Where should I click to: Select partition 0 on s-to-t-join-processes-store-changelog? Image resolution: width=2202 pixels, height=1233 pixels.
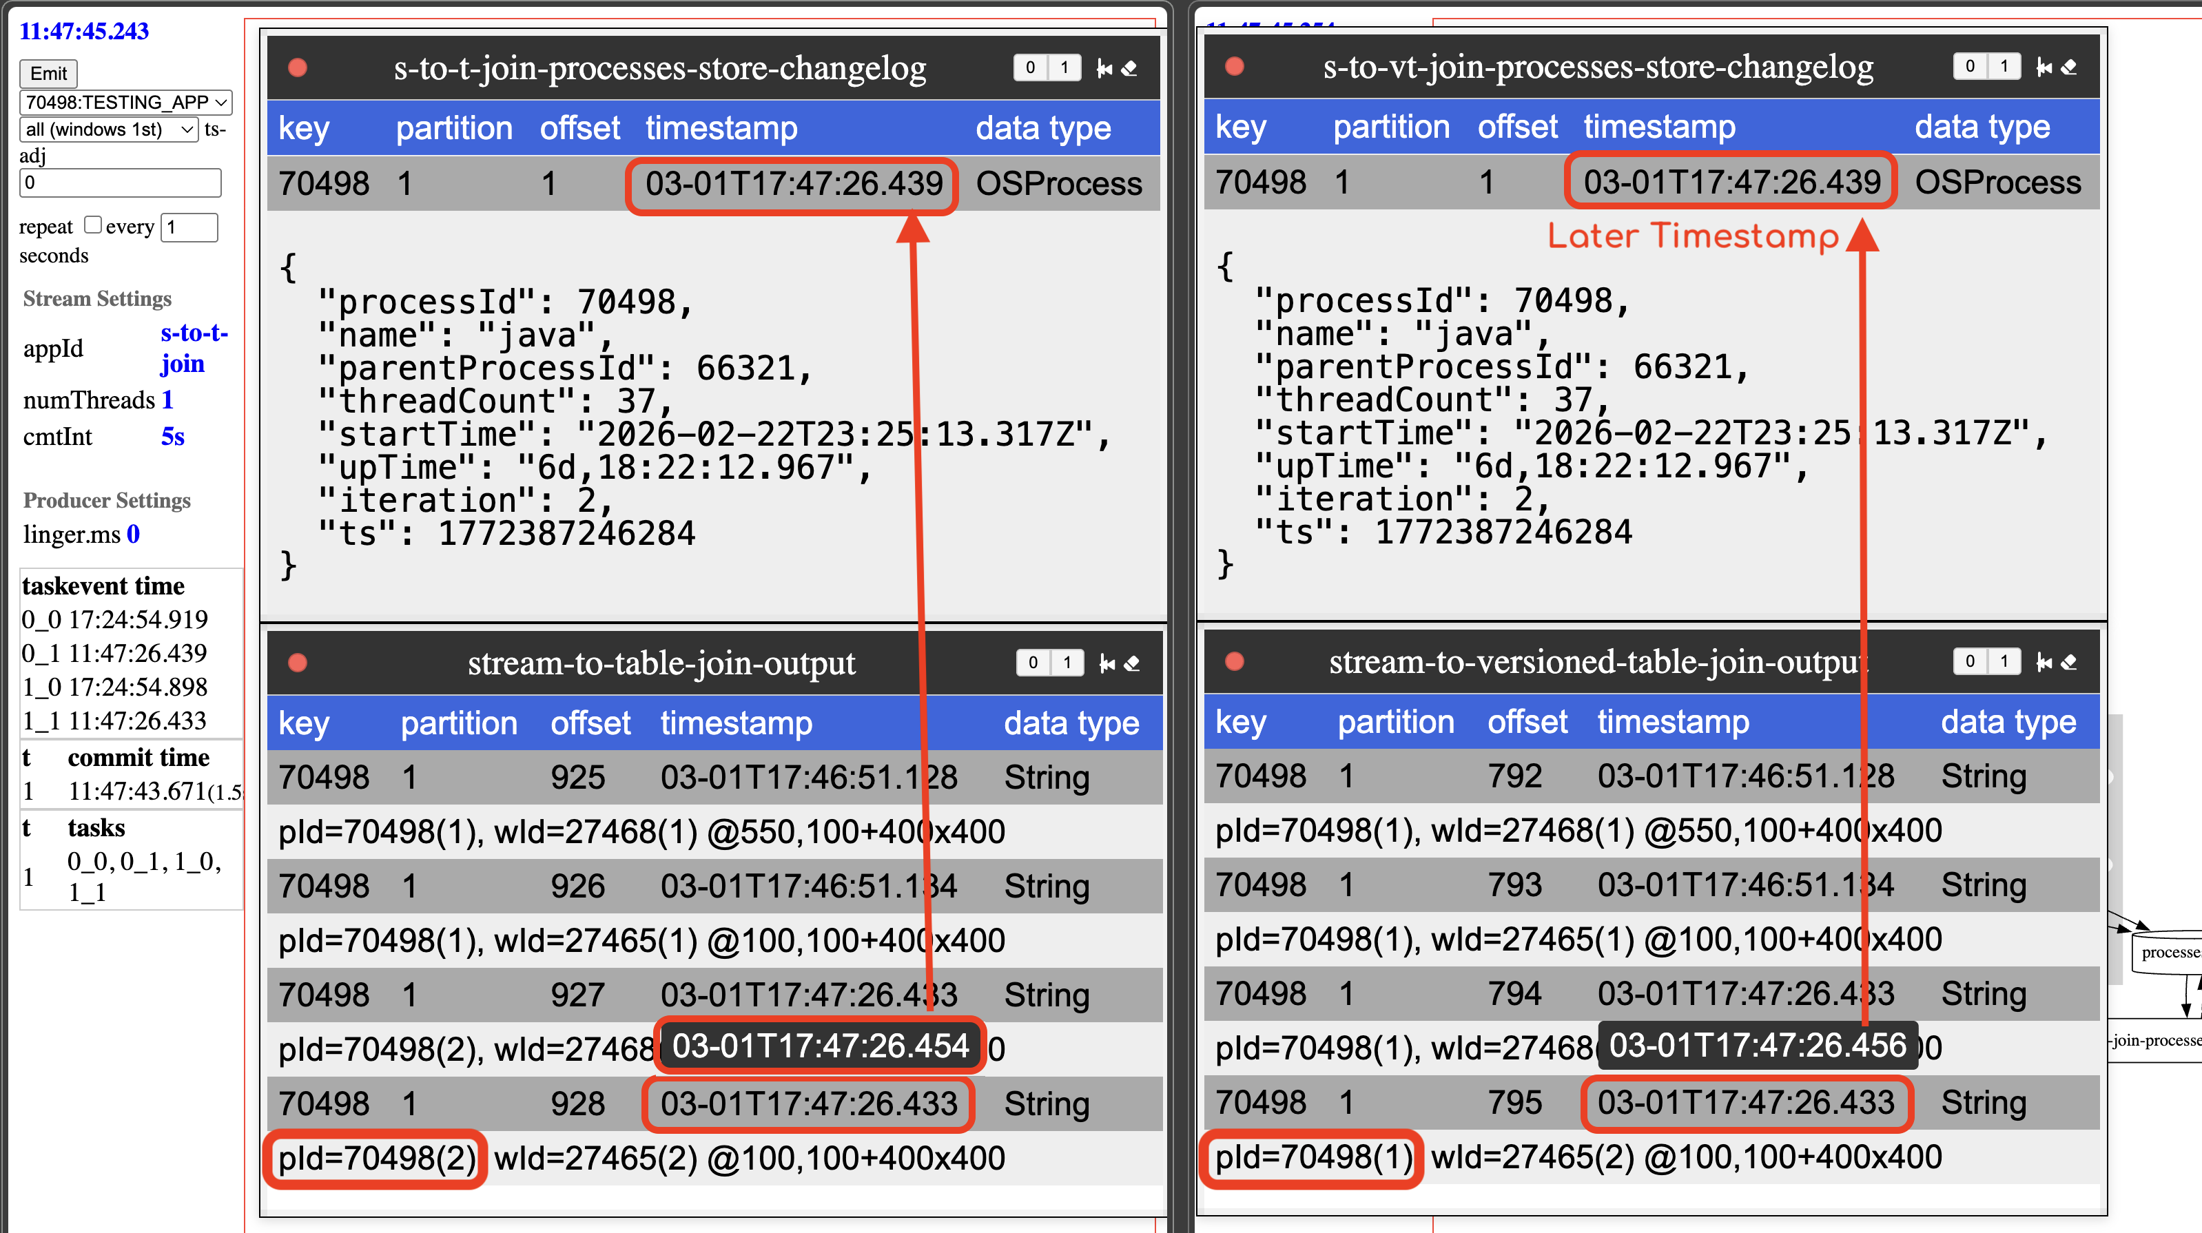coord(1031,68)
